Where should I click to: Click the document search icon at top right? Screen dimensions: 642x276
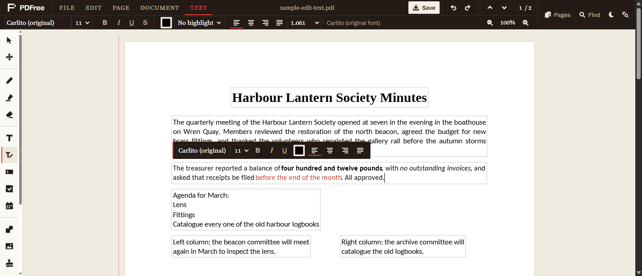[626, 15]
